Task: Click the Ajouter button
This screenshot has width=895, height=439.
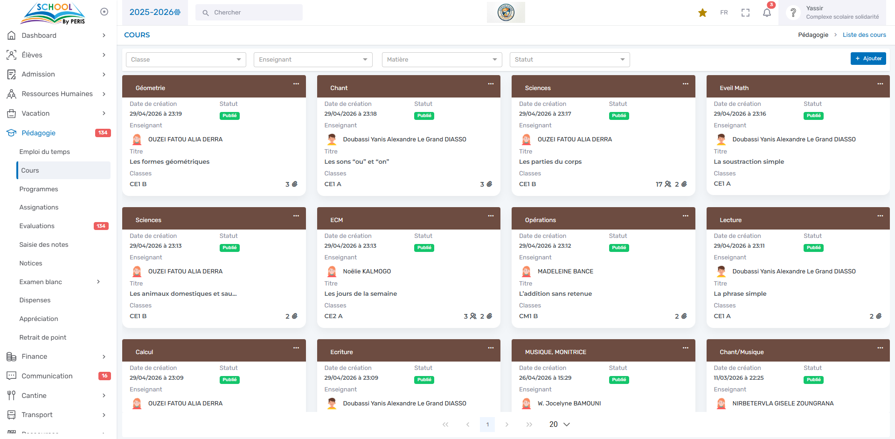Action: tap(868, 58)
